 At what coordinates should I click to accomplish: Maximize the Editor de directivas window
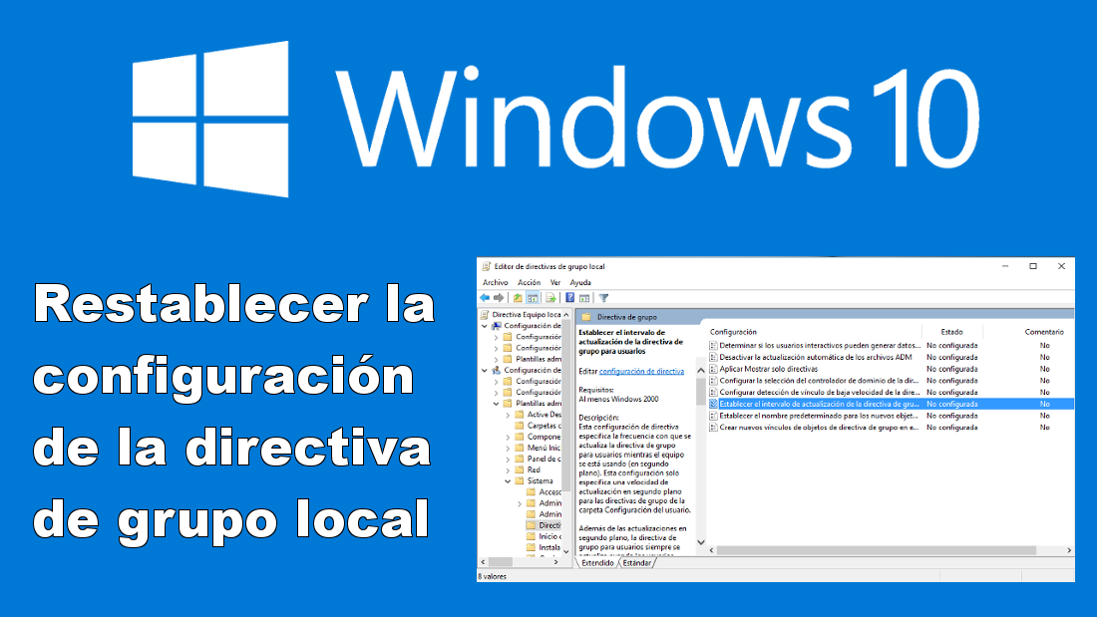click(1032, 266)
